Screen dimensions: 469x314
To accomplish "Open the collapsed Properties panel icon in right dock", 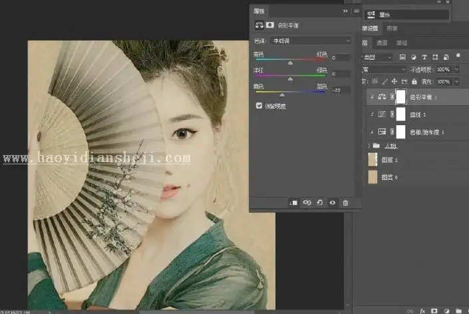I will 371,15.
